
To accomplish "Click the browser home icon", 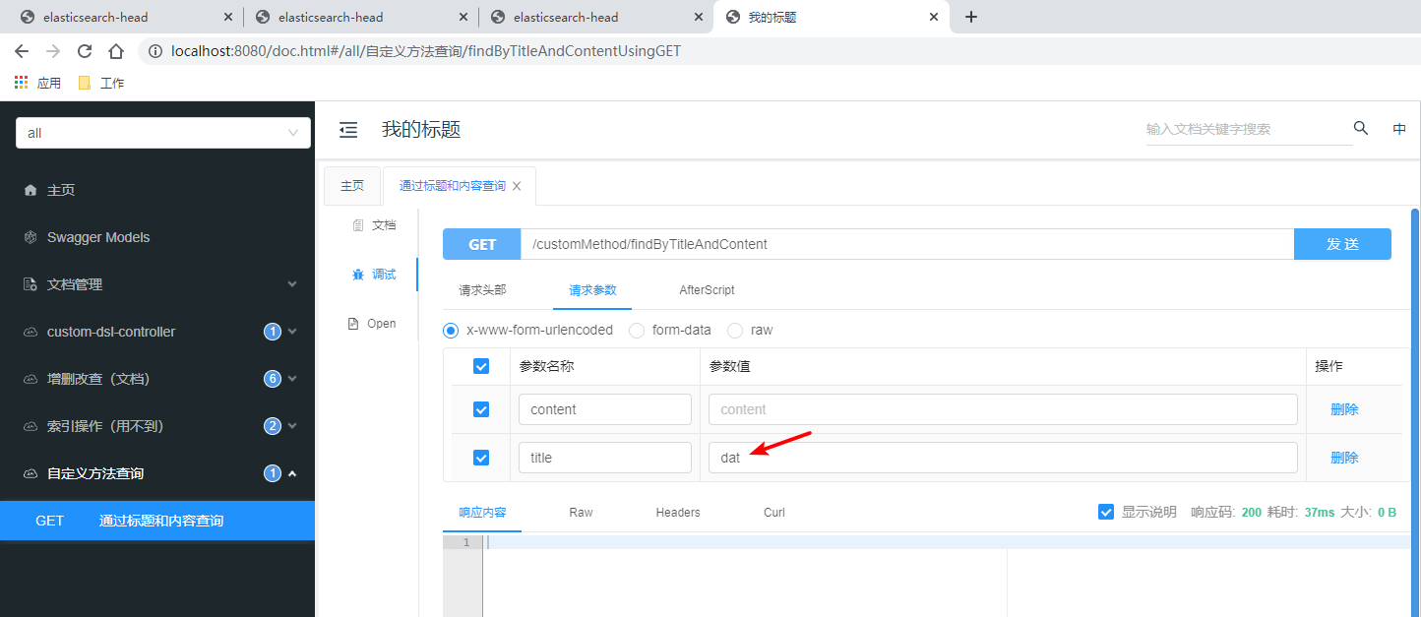I will pos(116,51).
